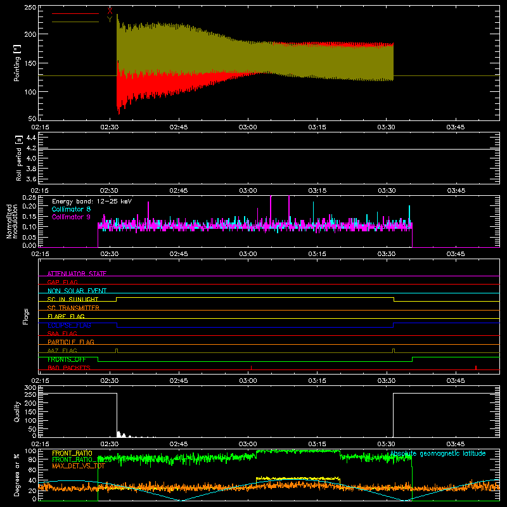
Task: Click the green FRONTS_OFF label
Action: point(67,359)
